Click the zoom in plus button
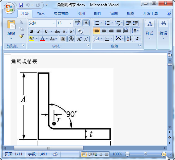 click(164, 154)
